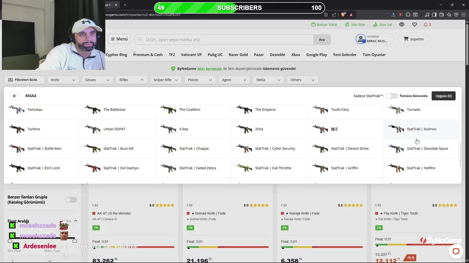
Task: Open the Brave Rewards triangle icon
Action: 351,15
